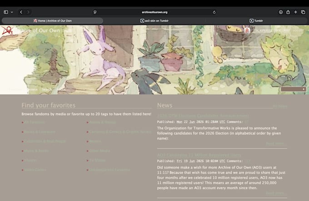The image size is (309, 201).
Task: Switch to the Tumblr tab
Action: [x=256, y=21]
